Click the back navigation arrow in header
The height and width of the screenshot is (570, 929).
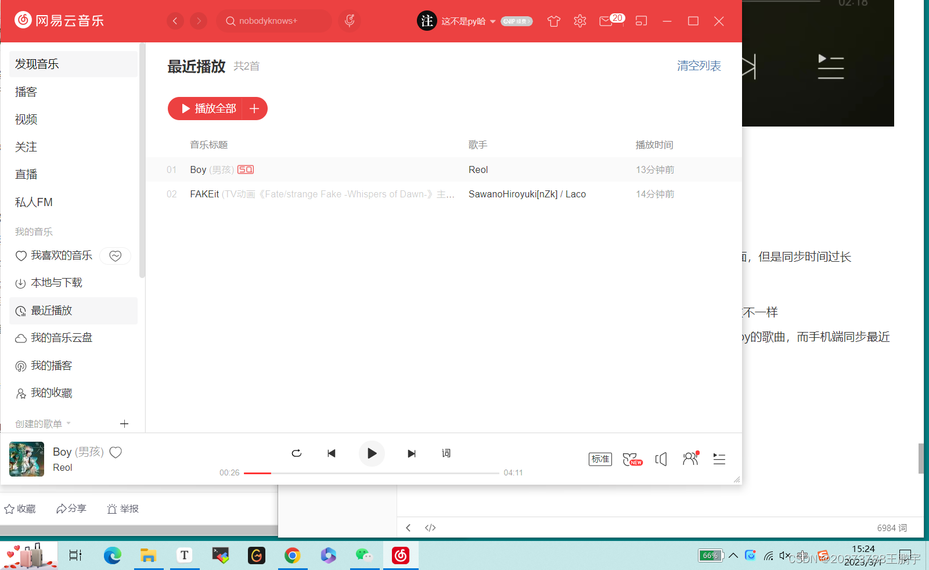175,21
